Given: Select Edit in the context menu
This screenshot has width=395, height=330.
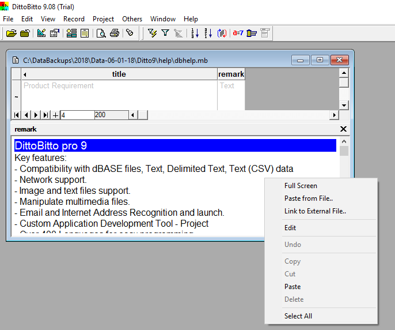Looking at the screenshot, I should pos(321,228).
